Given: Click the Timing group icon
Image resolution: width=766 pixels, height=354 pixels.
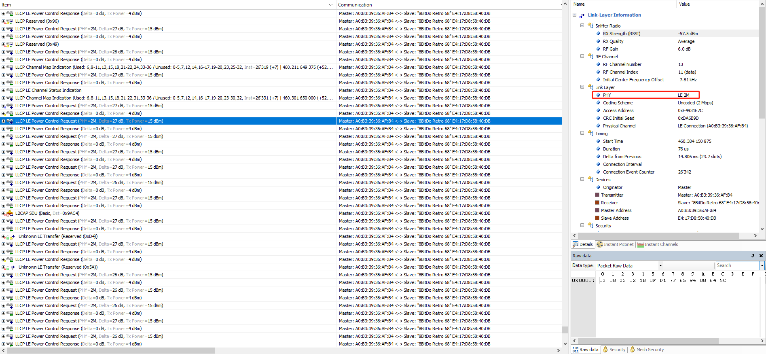Looking at the screenshot, I should (590, 133).
